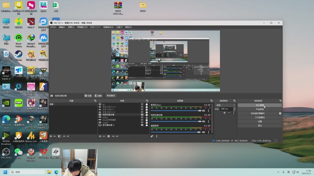Toggle lock on 显示器采集 2 source
This screenshot has height=176, width=314.
pyautogui.click(x=146, y=125)
